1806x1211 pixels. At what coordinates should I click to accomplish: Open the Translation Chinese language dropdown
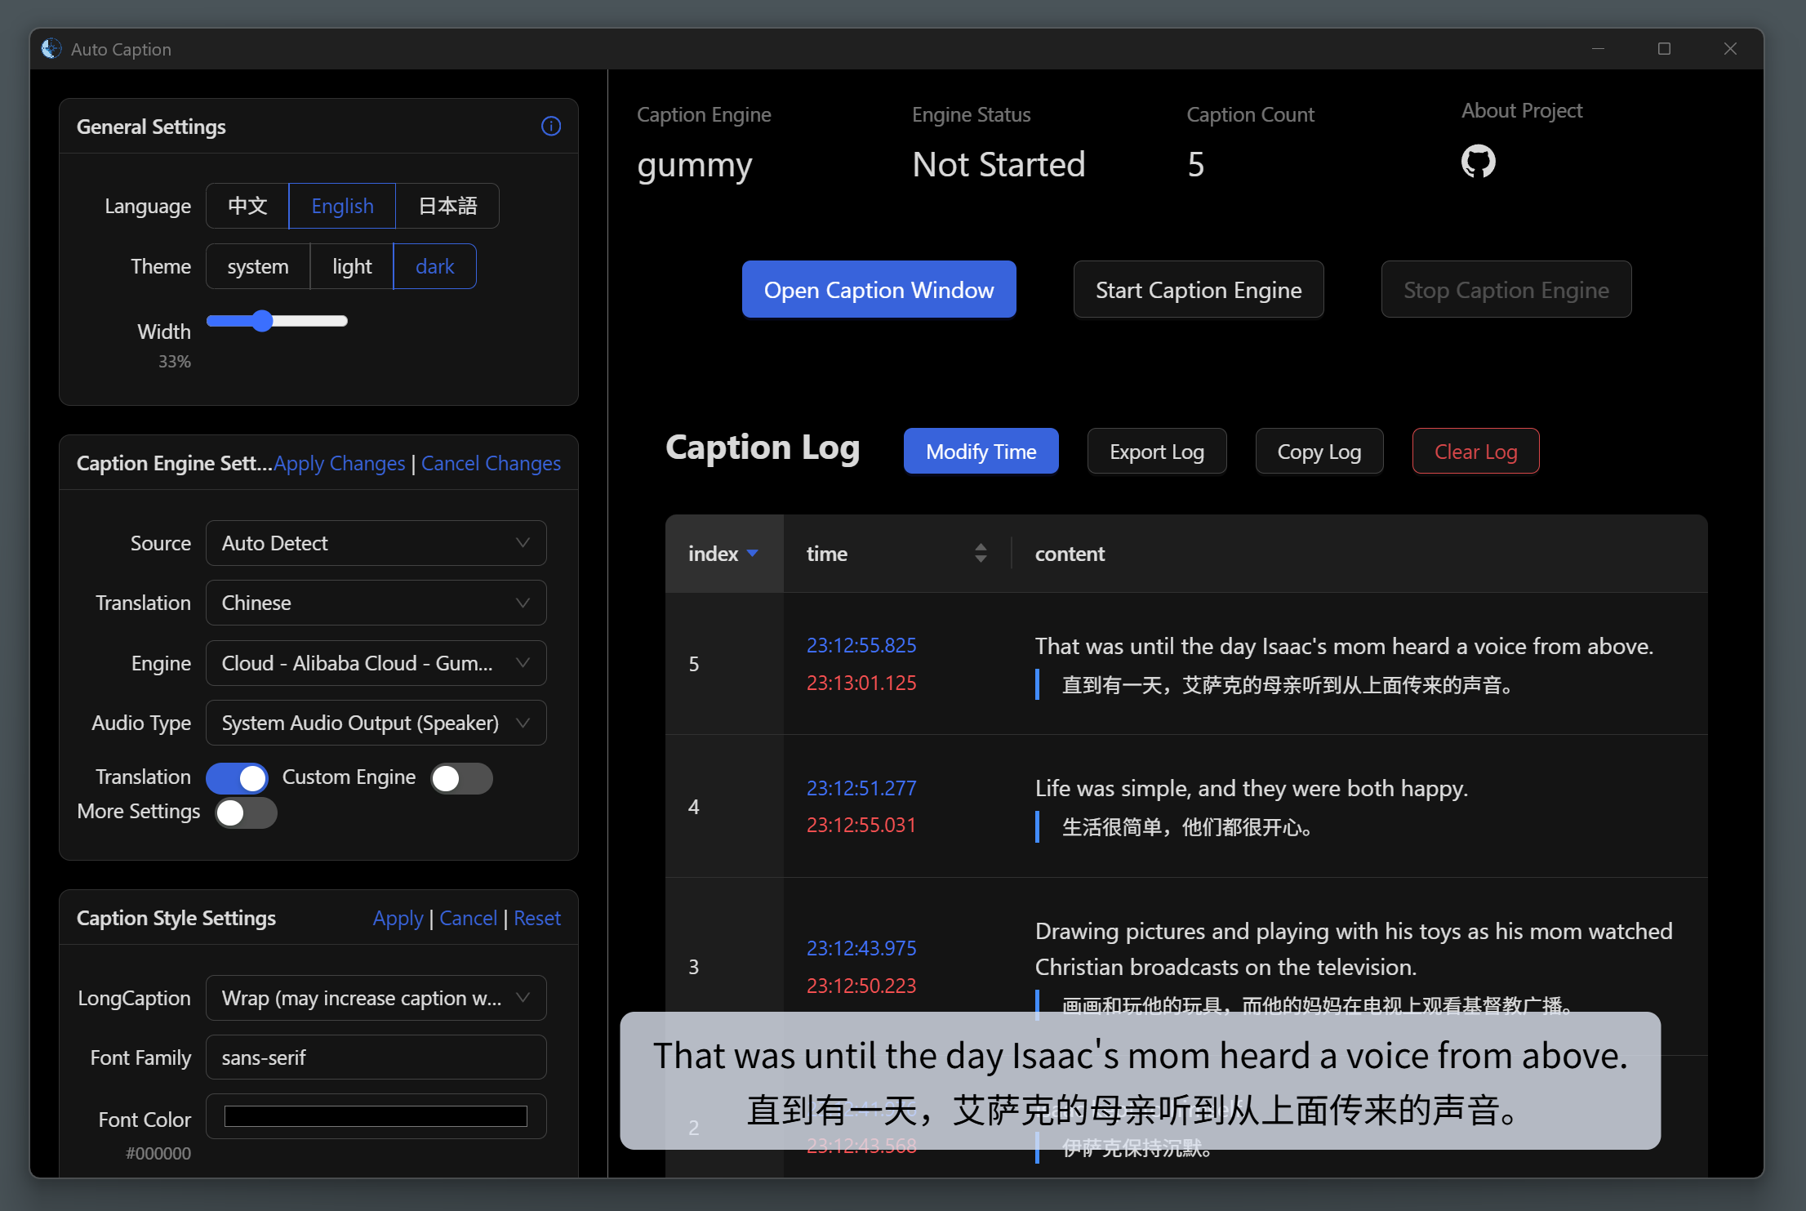pyautogui.click(x=376, y=603)
